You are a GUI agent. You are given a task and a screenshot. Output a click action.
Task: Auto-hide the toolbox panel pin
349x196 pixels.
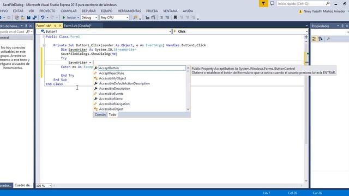[26, 26]
